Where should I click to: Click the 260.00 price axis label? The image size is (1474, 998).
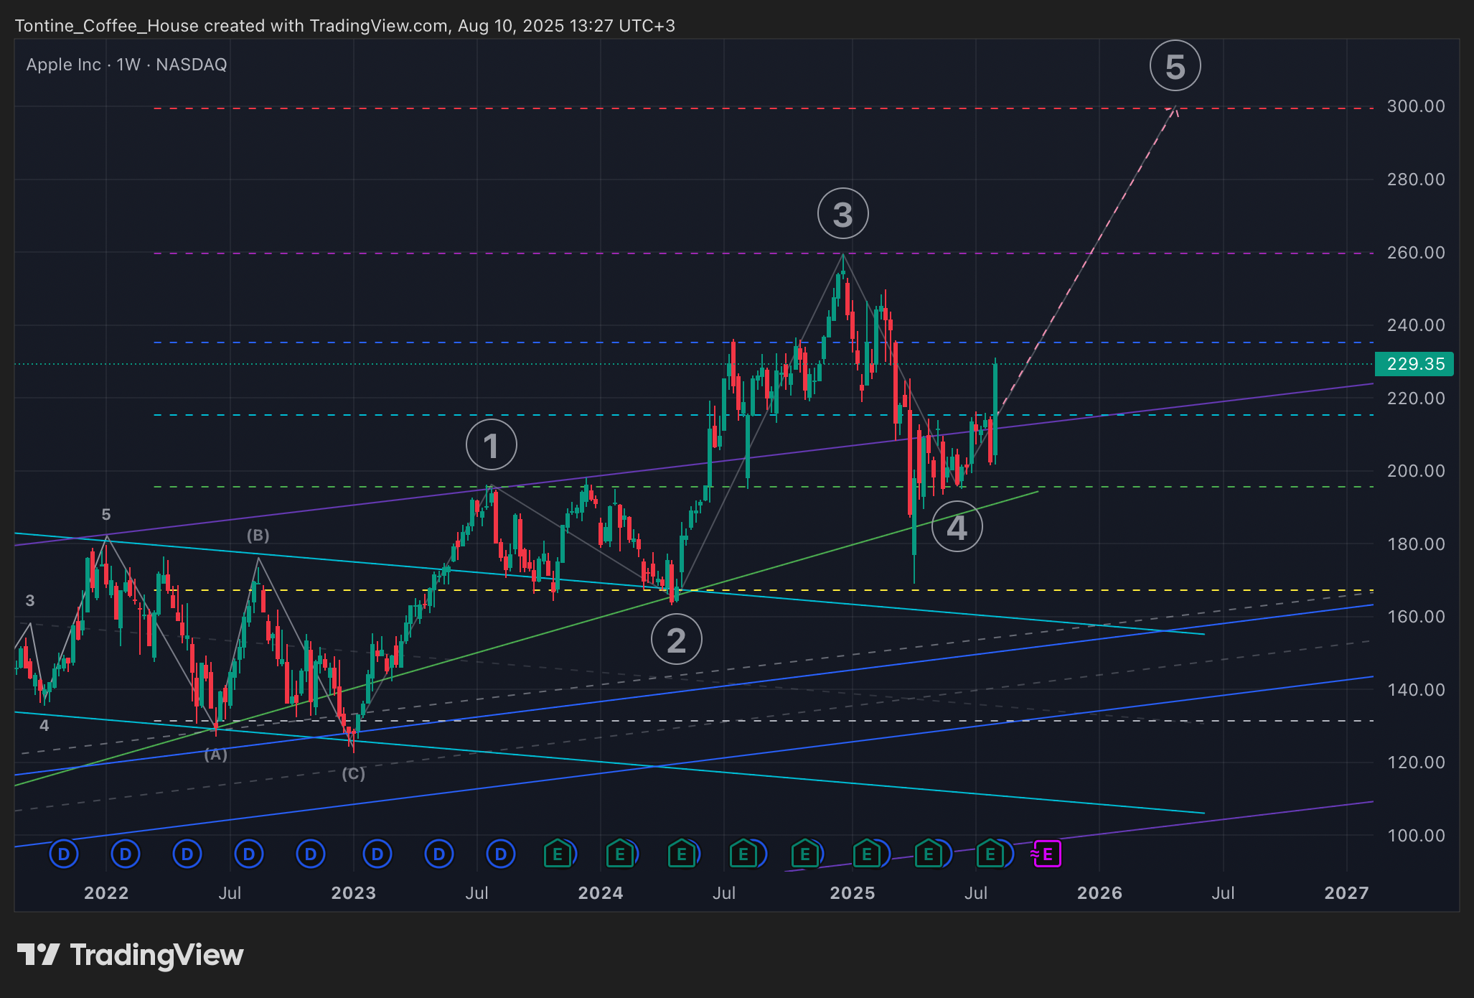click(x=1416, y=253)
